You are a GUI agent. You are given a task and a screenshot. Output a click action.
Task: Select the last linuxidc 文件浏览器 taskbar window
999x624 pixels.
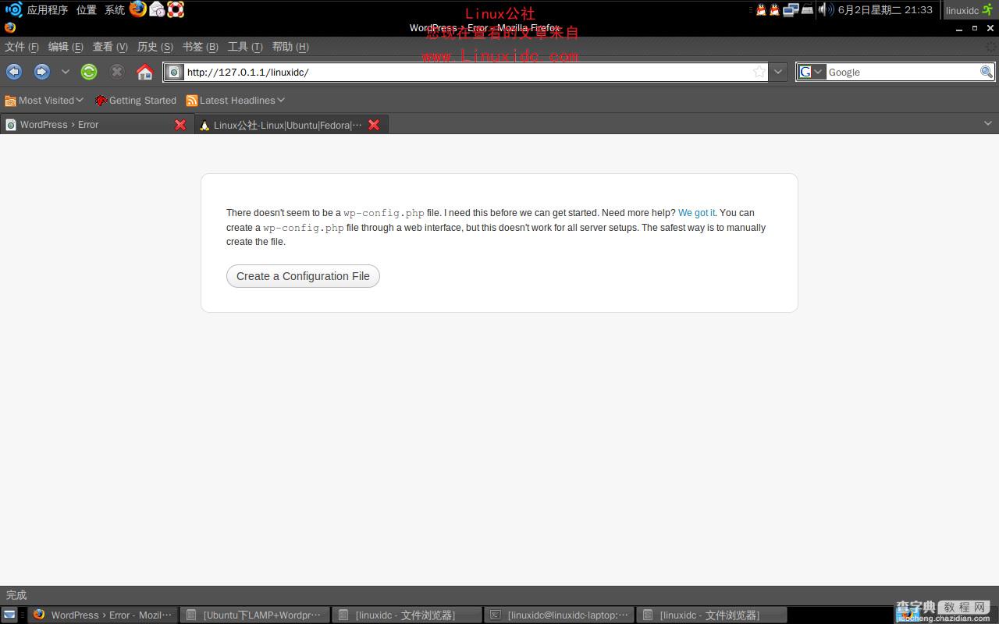pos(711,615)
